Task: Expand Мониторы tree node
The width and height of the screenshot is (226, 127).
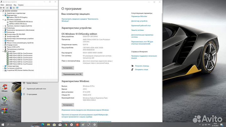Action: tap(3, 40)
